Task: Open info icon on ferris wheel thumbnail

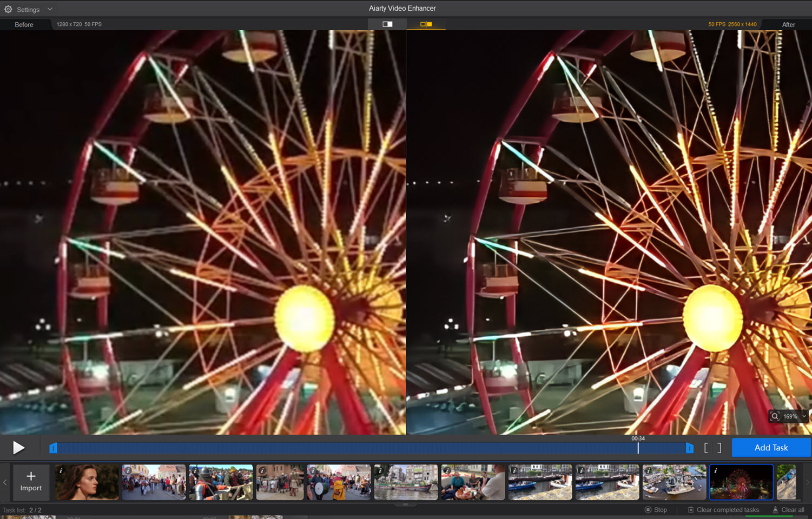Action: point(715,470)
